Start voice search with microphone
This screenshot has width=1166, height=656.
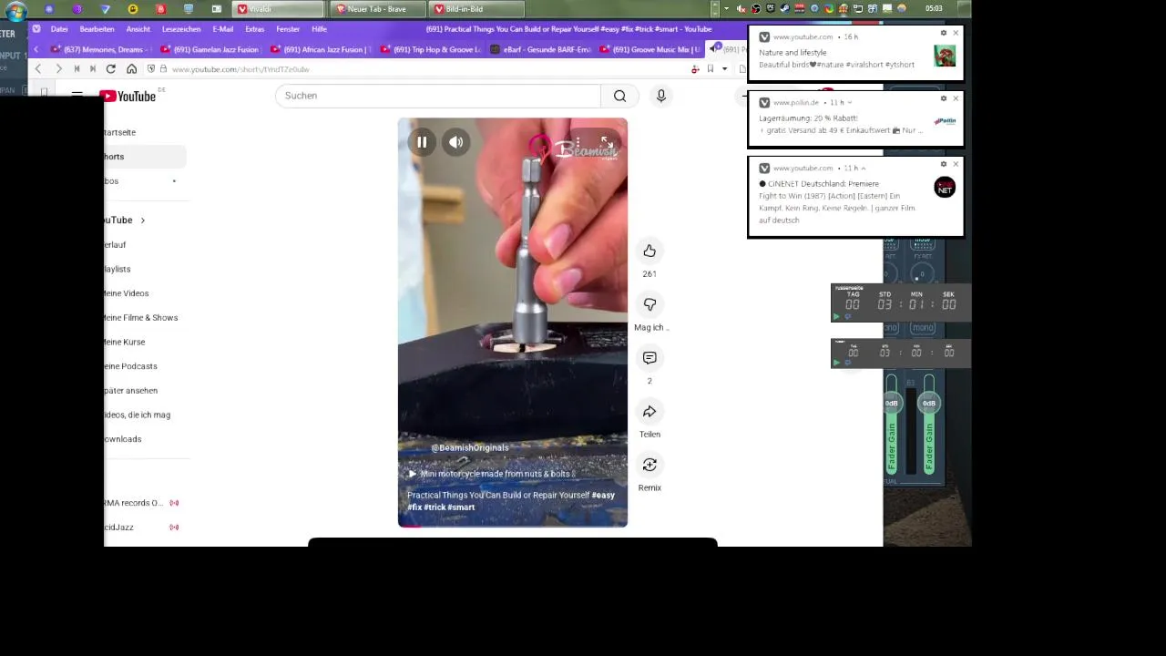pyautogui.click(x=661, y=96)
